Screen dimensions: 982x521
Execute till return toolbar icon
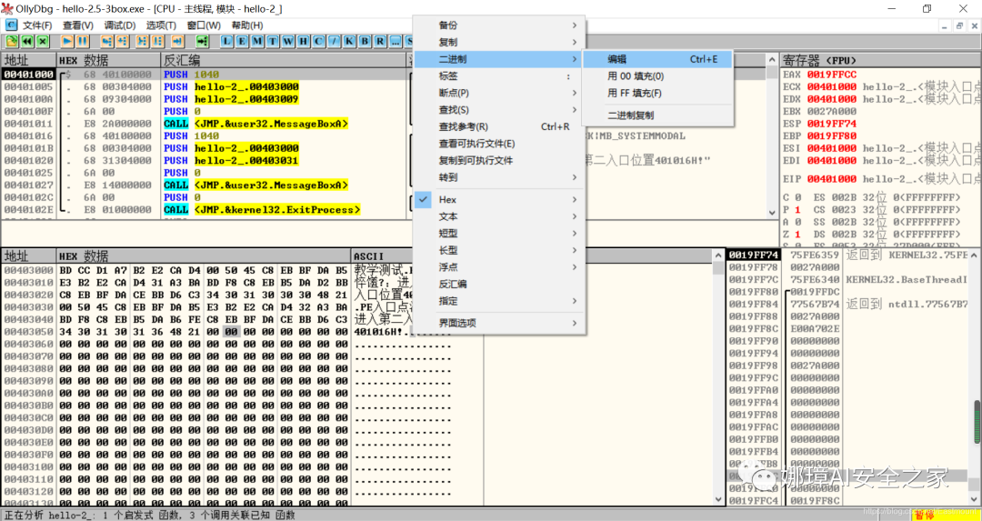tap(178, 41)
